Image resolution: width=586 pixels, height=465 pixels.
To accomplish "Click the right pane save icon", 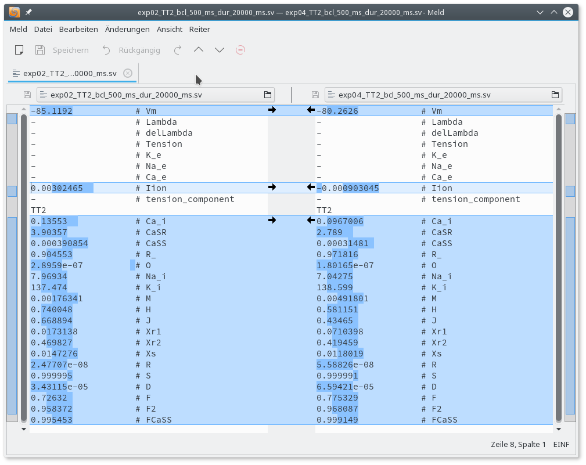I will point(315,95).
